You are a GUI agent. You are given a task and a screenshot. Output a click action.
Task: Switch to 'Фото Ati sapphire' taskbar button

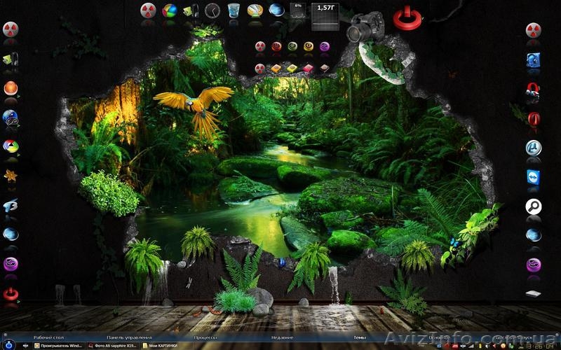click(x=112, y=345)
